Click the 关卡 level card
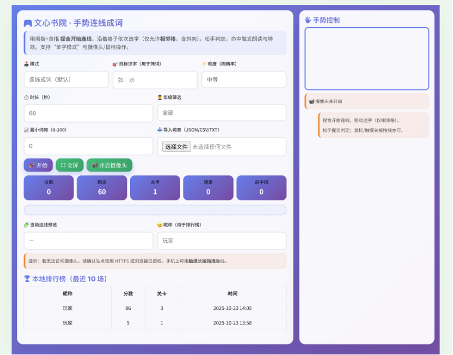The height and width of the screenshot is (355, 453). [x=155, y=188]
